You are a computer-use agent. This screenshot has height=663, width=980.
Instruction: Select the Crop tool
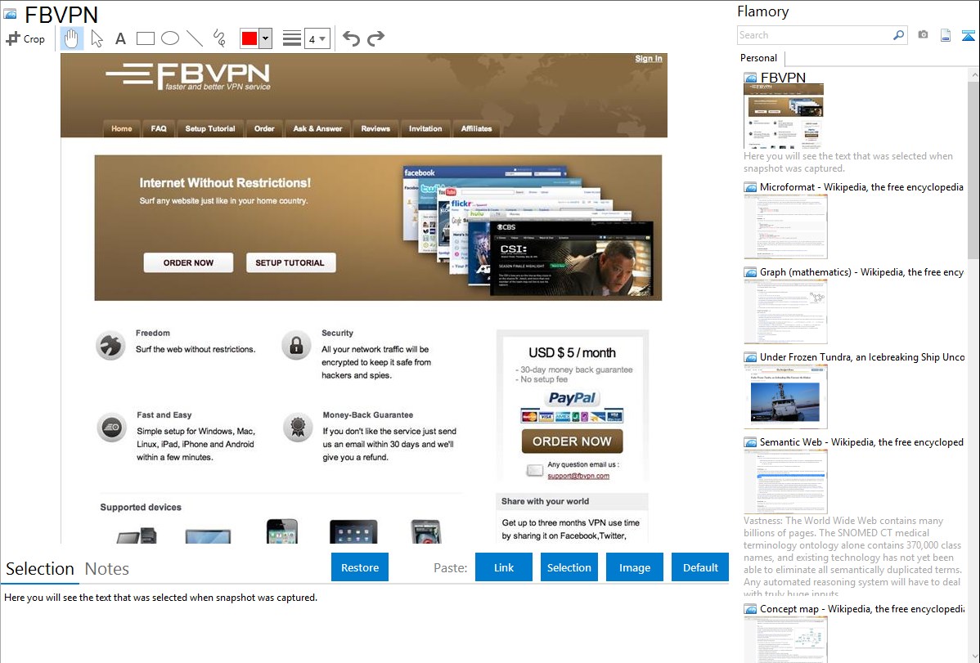[25, 38]
